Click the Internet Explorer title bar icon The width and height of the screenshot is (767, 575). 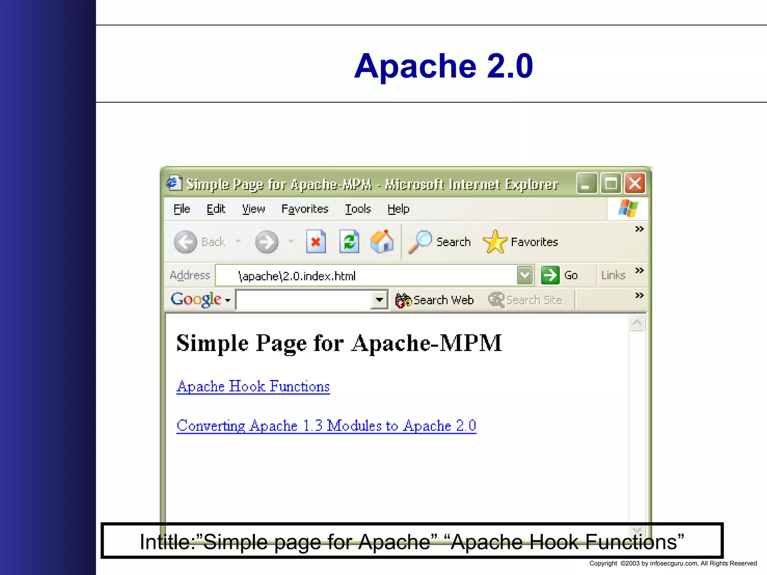(x=174, y=183)
